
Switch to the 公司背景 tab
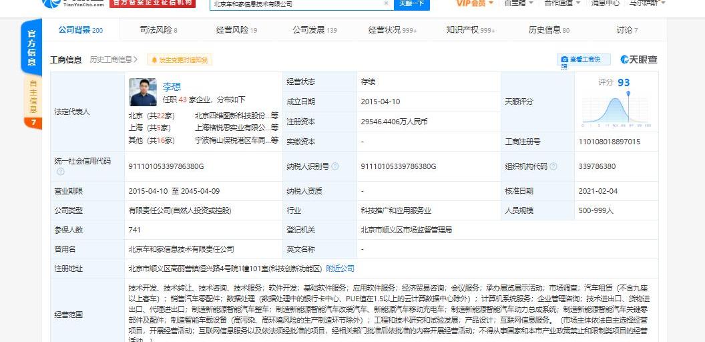pos(81,29)
